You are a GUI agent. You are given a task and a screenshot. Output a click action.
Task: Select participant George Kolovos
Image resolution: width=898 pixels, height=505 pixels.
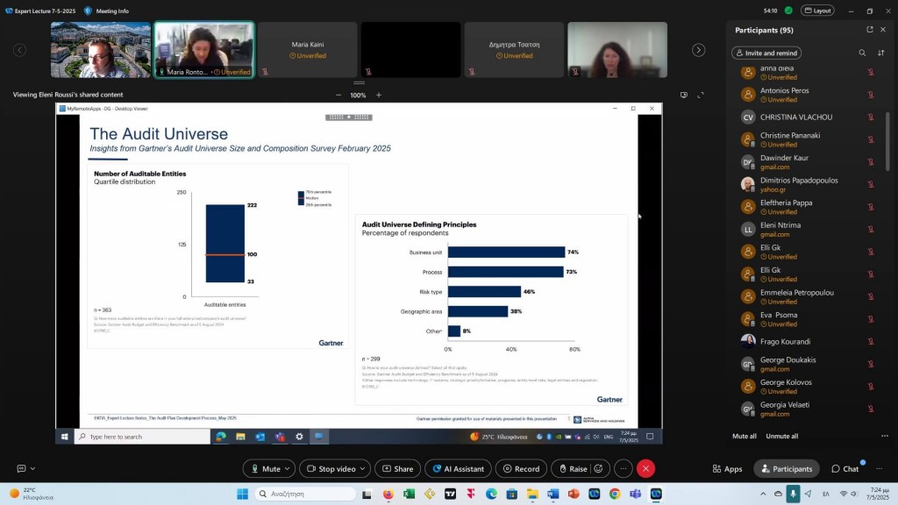(808, 387)
